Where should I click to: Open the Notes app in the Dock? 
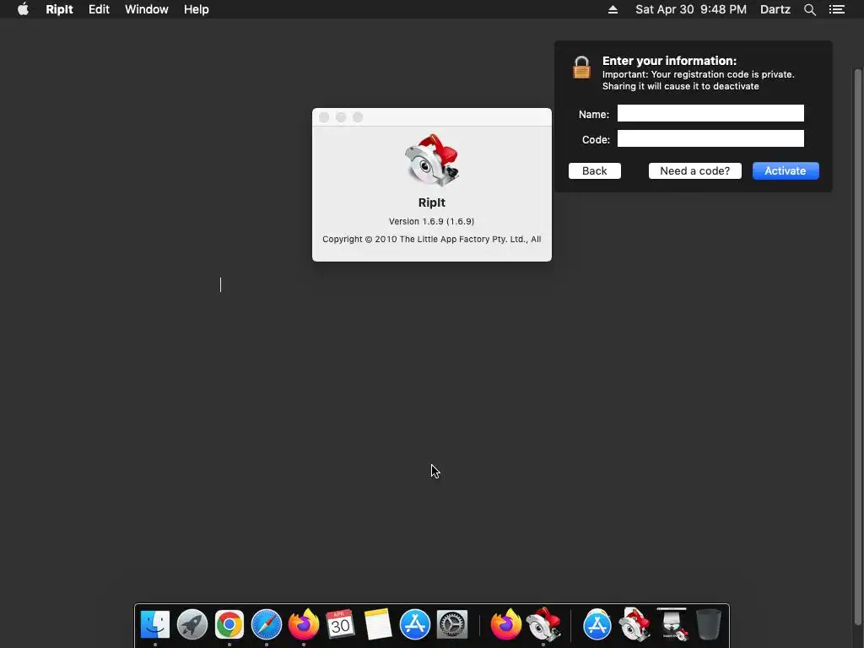pyautogui.click(x=377, y=624)
